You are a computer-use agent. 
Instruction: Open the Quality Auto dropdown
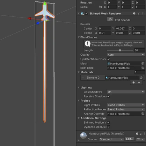tap(126, 55)
